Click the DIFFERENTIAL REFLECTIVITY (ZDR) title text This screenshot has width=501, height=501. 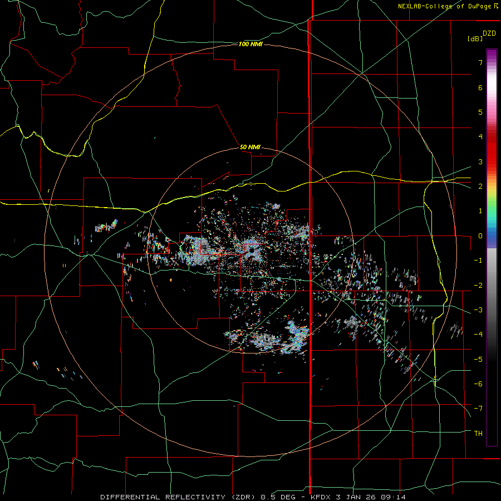point(178,497)
